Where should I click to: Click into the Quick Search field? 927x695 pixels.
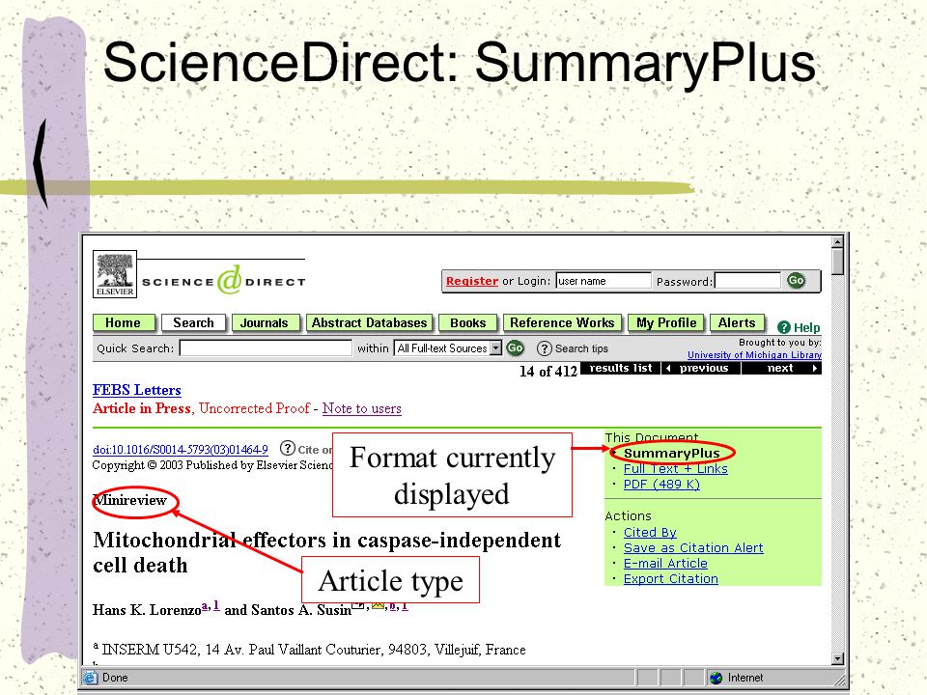(266, 348)
